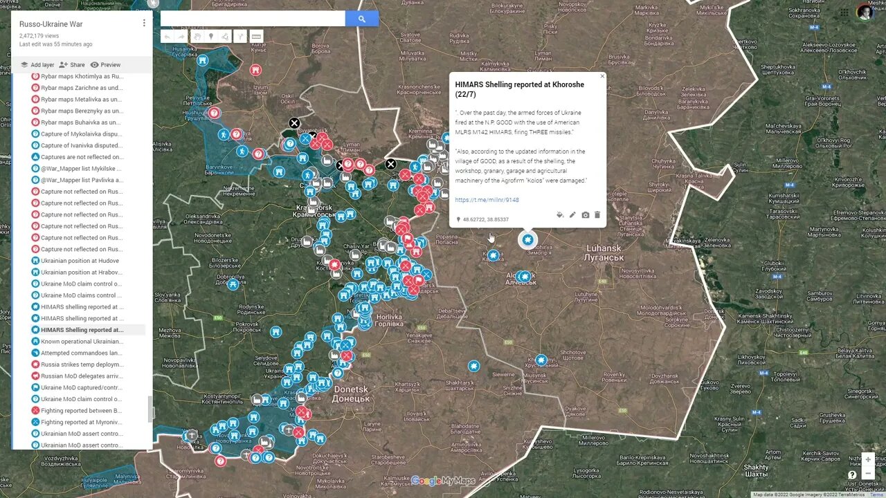The image size is (886, 498).
Task: Click the help question mark icon
Action: pos(852,475)
